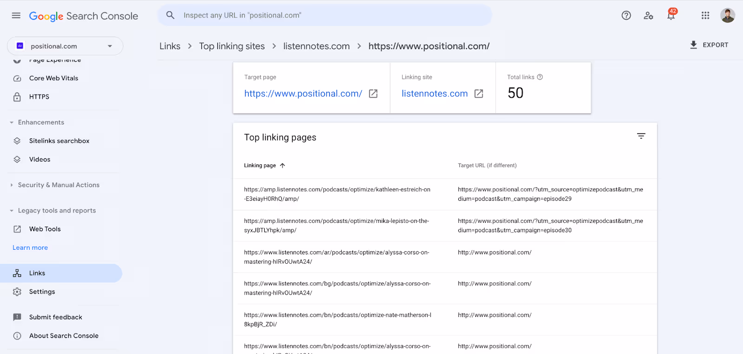
Task: Click the filter rows icon
Action: click(x=641, y=136)
